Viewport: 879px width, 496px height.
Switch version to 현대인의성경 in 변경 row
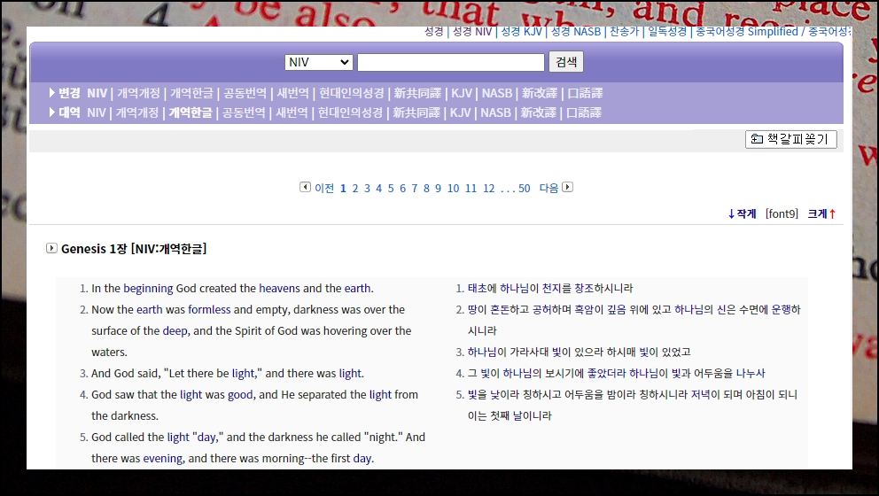[352, 93]
